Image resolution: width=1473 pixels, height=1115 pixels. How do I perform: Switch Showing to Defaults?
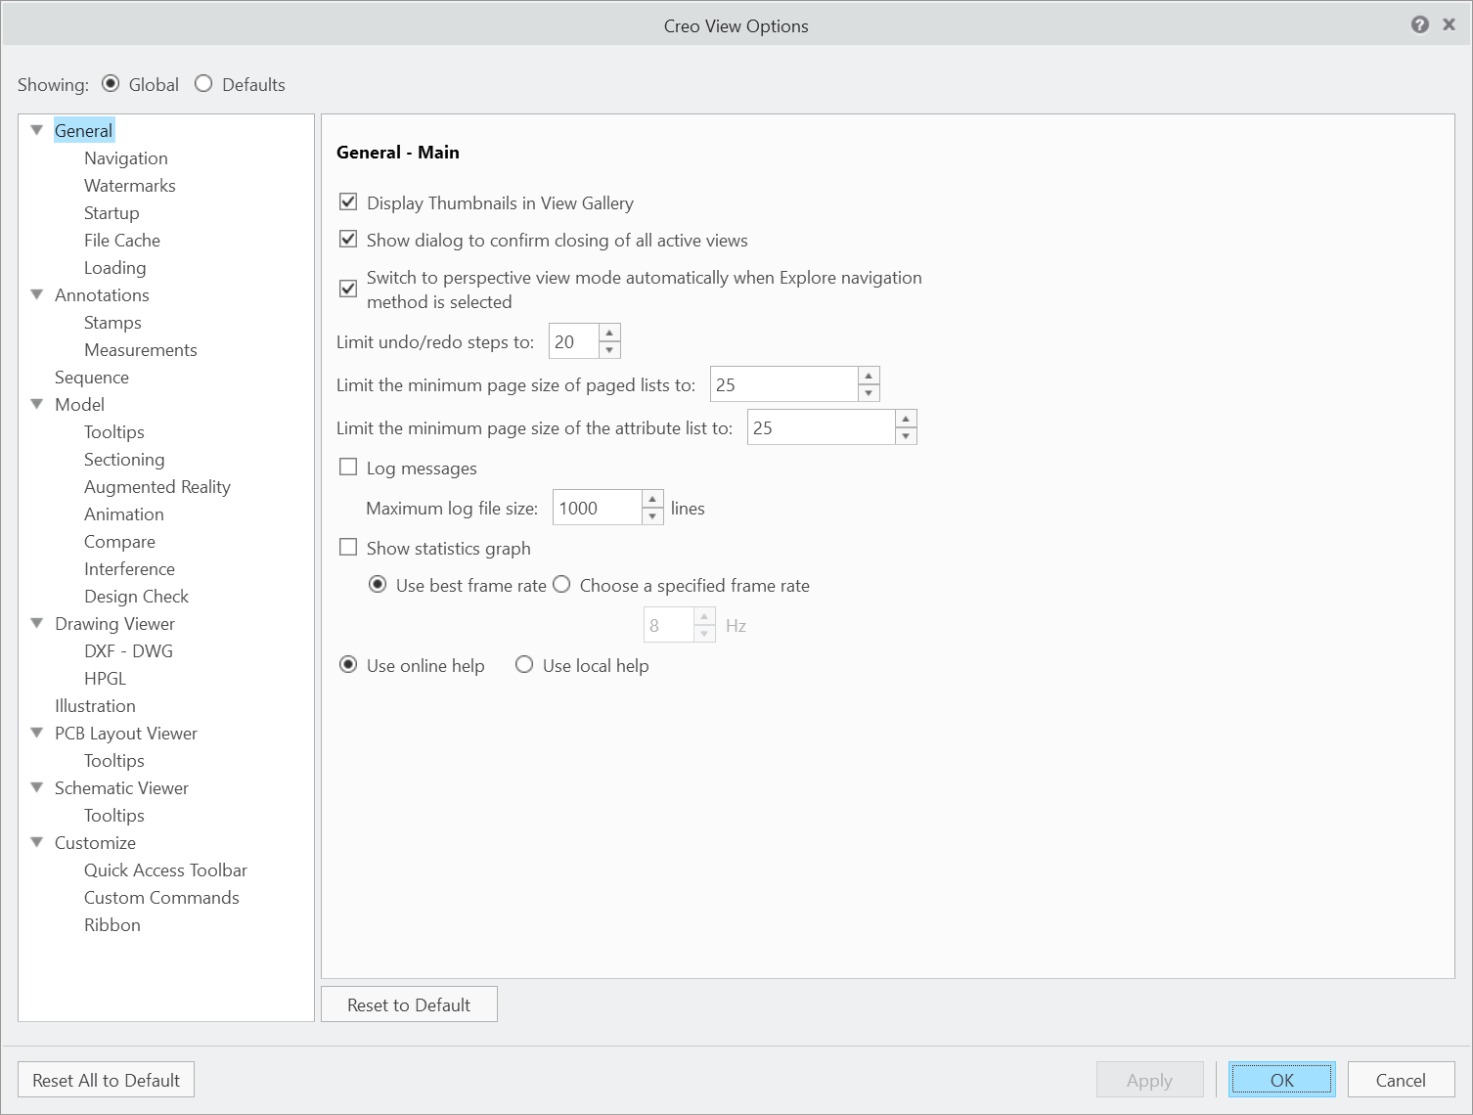point(203,84)
